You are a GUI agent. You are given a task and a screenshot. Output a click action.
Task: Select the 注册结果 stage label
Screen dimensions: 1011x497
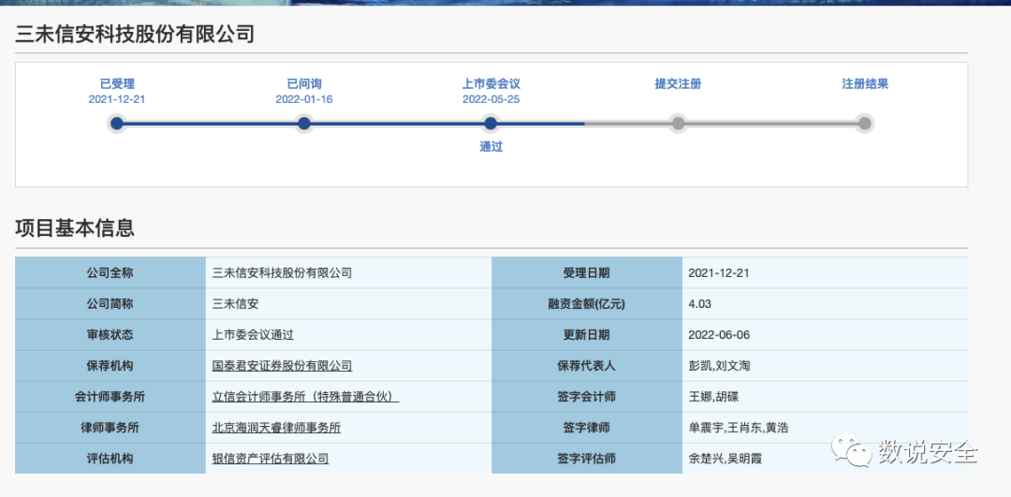(865, 84)
